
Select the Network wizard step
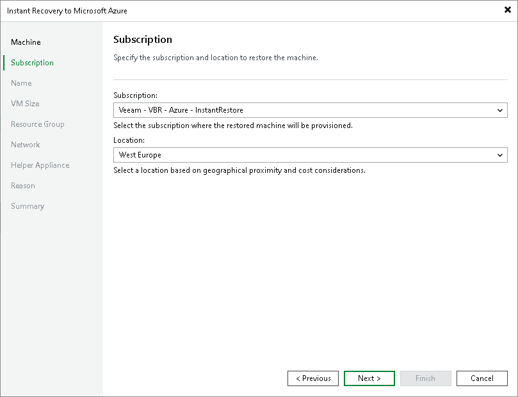point(26,144)
